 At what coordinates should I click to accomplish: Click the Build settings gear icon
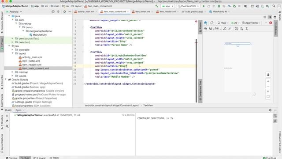[x=270, y=110]
